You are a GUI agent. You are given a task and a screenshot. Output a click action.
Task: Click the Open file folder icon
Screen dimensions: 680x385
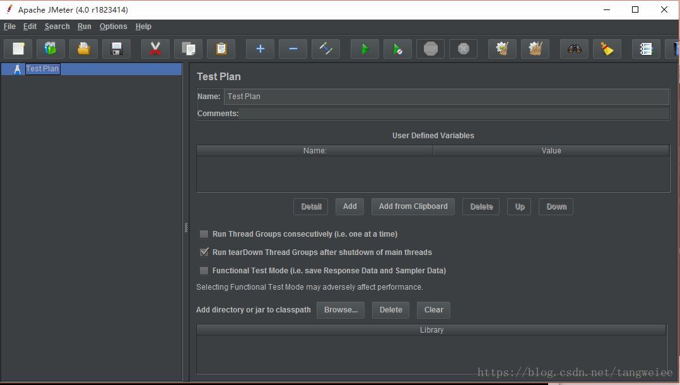[x=84, y=49]
